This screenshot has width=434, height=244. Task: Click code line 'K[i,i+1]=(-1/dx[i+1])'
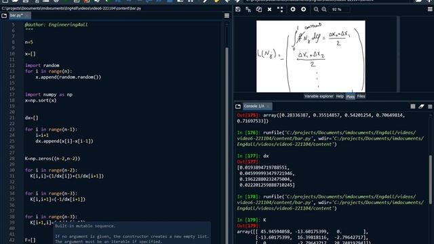click(x=58, y=199)
